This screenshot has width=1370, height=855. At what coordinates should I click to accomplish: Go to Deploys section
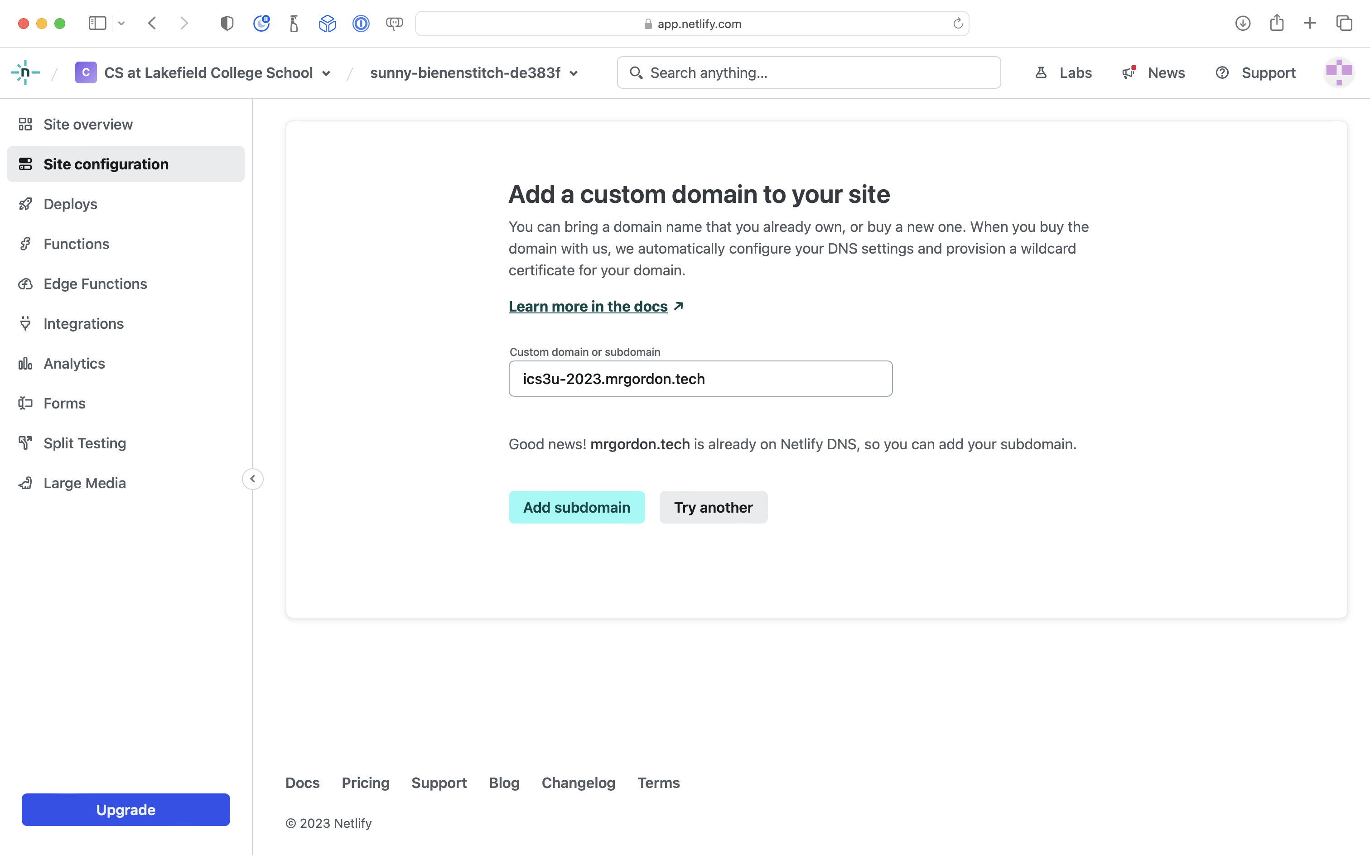[125, 204]
